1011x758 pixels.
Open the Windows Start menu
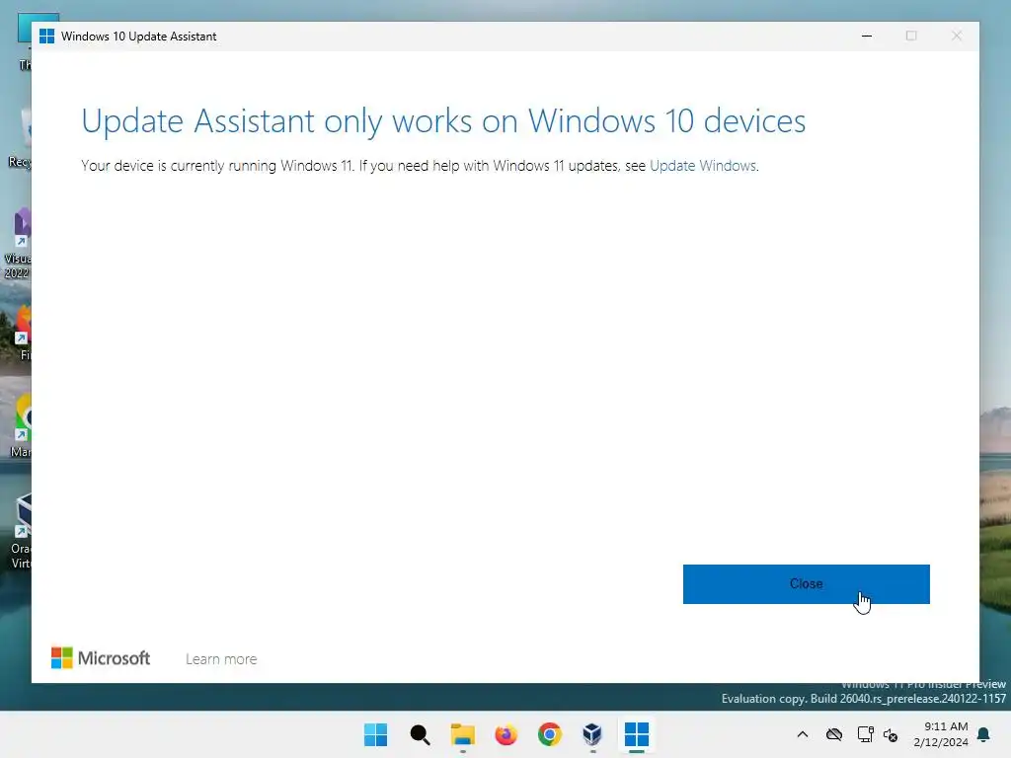tap(375, 734)
